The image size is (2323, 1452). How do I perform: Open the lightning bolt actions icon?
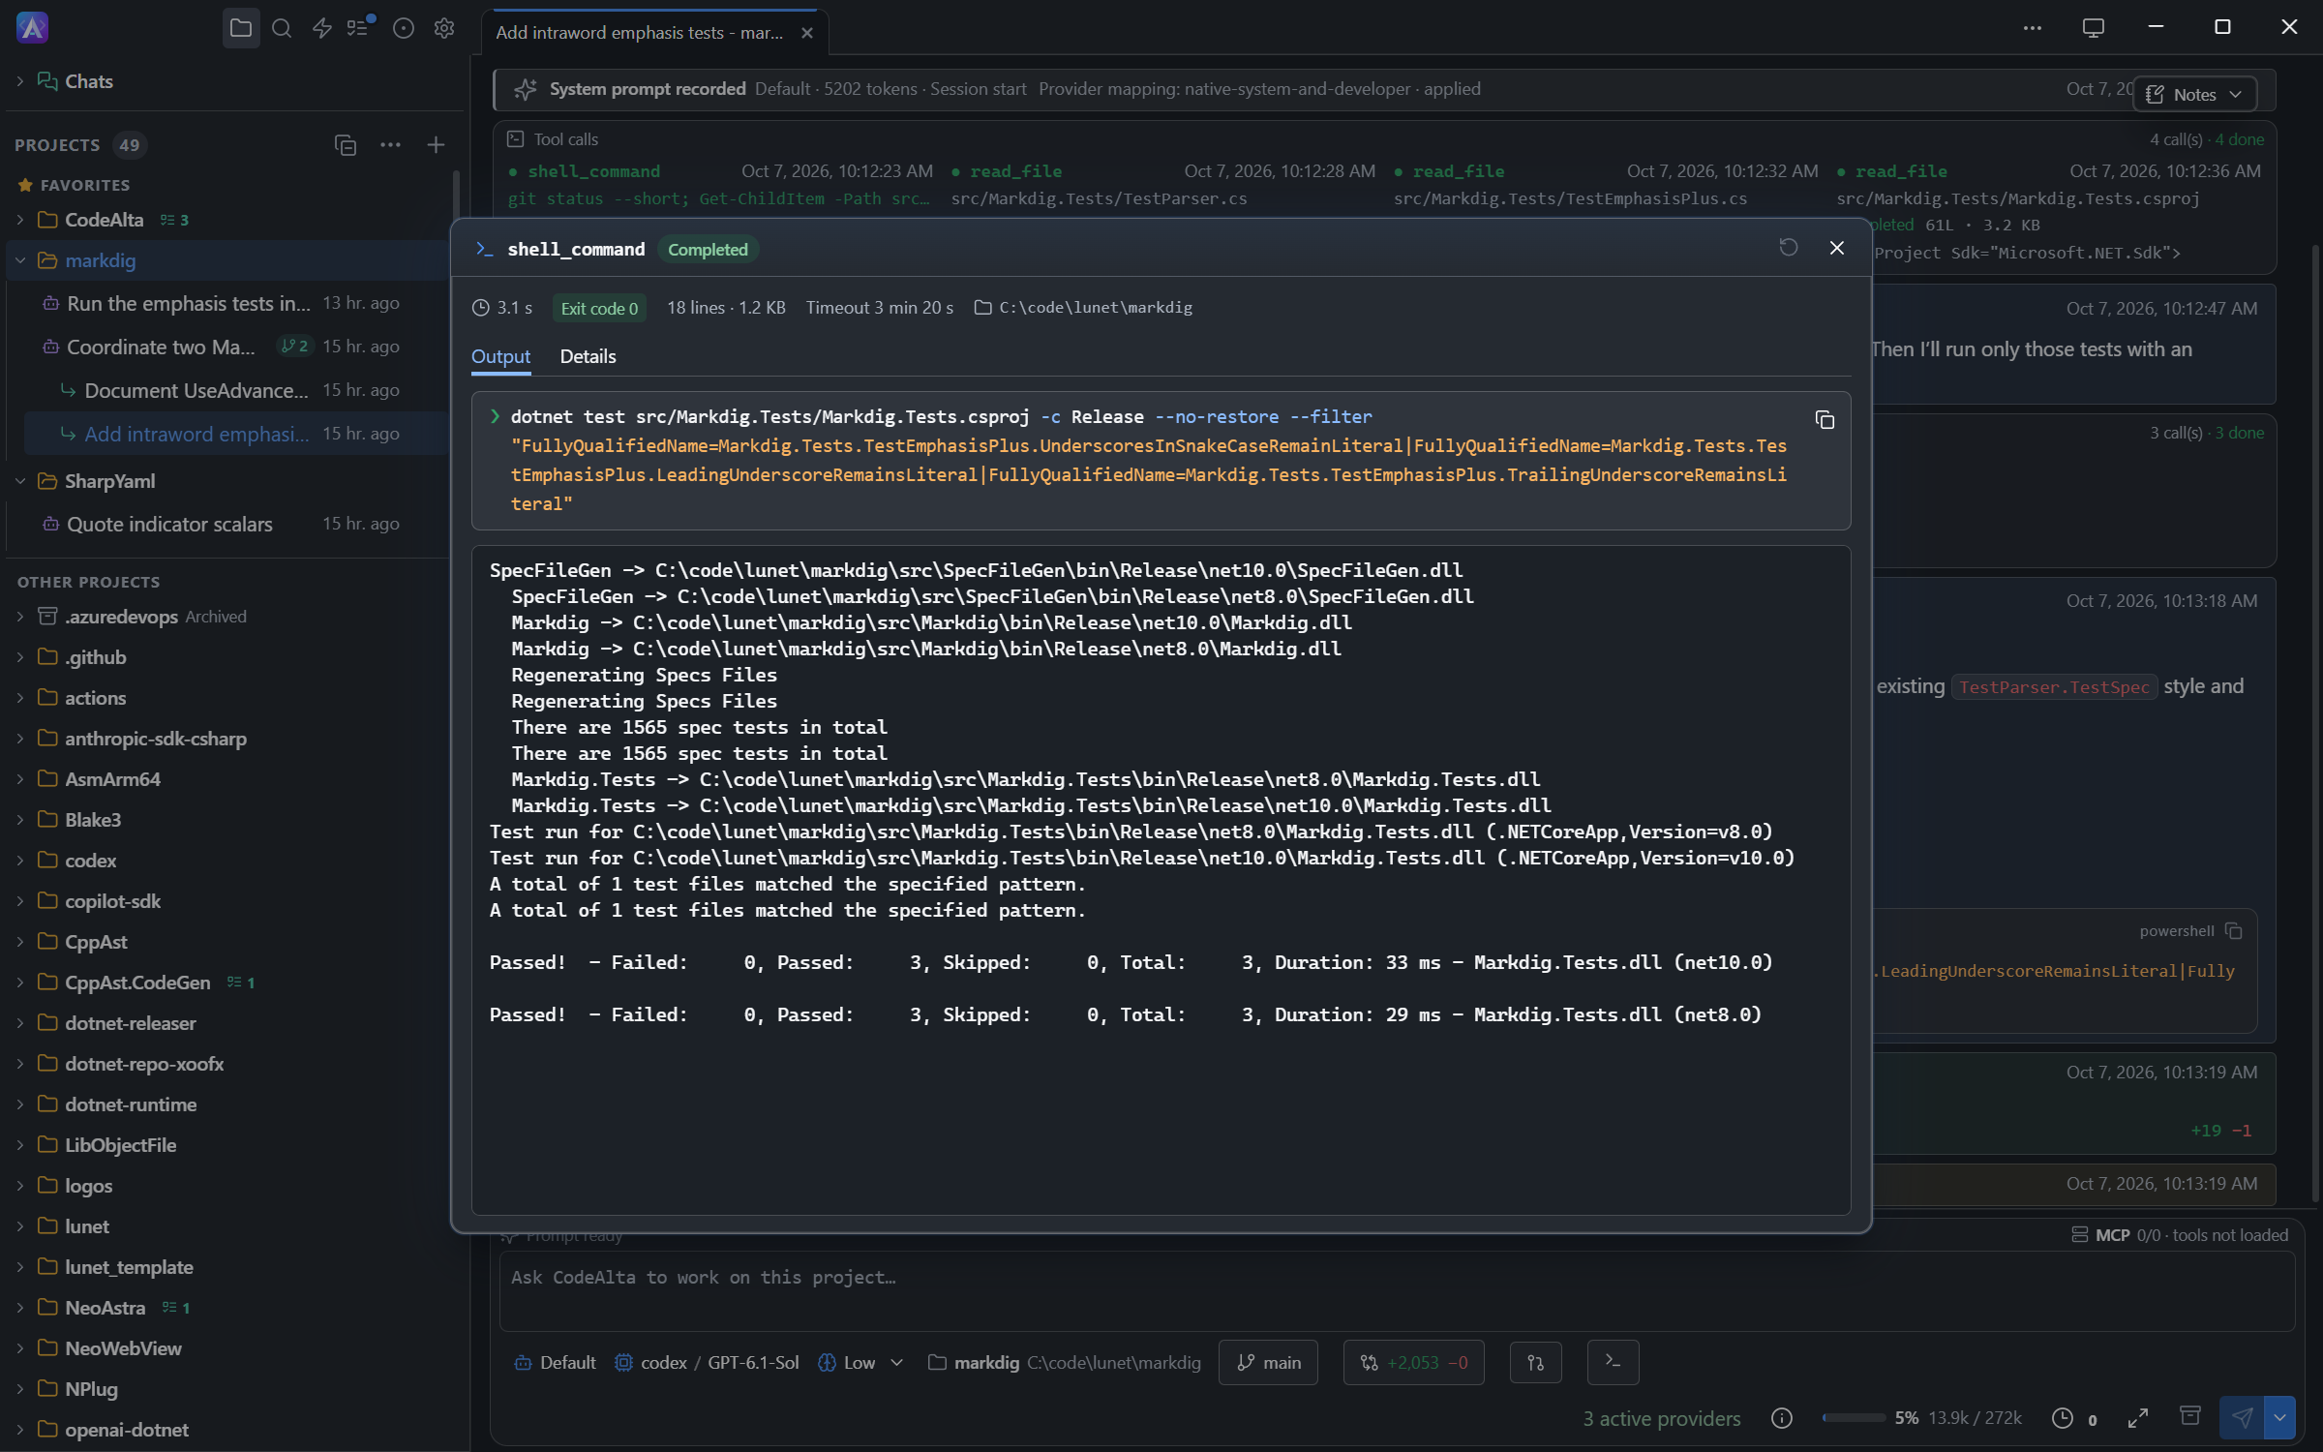coord(322,28)
